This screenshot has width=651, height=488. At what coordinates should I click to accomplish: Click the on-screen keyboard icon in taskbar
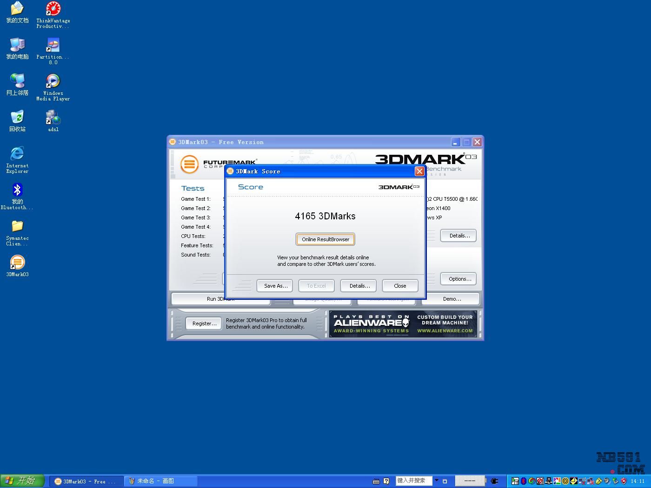point(376,481)
